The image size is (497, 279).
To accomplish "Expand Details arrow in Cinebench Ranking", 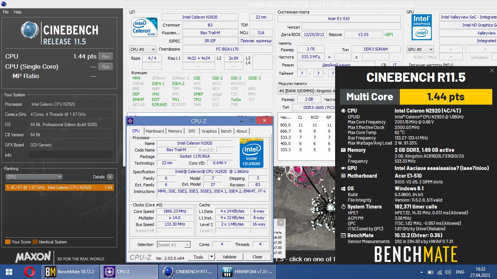I will pos(110,177).
